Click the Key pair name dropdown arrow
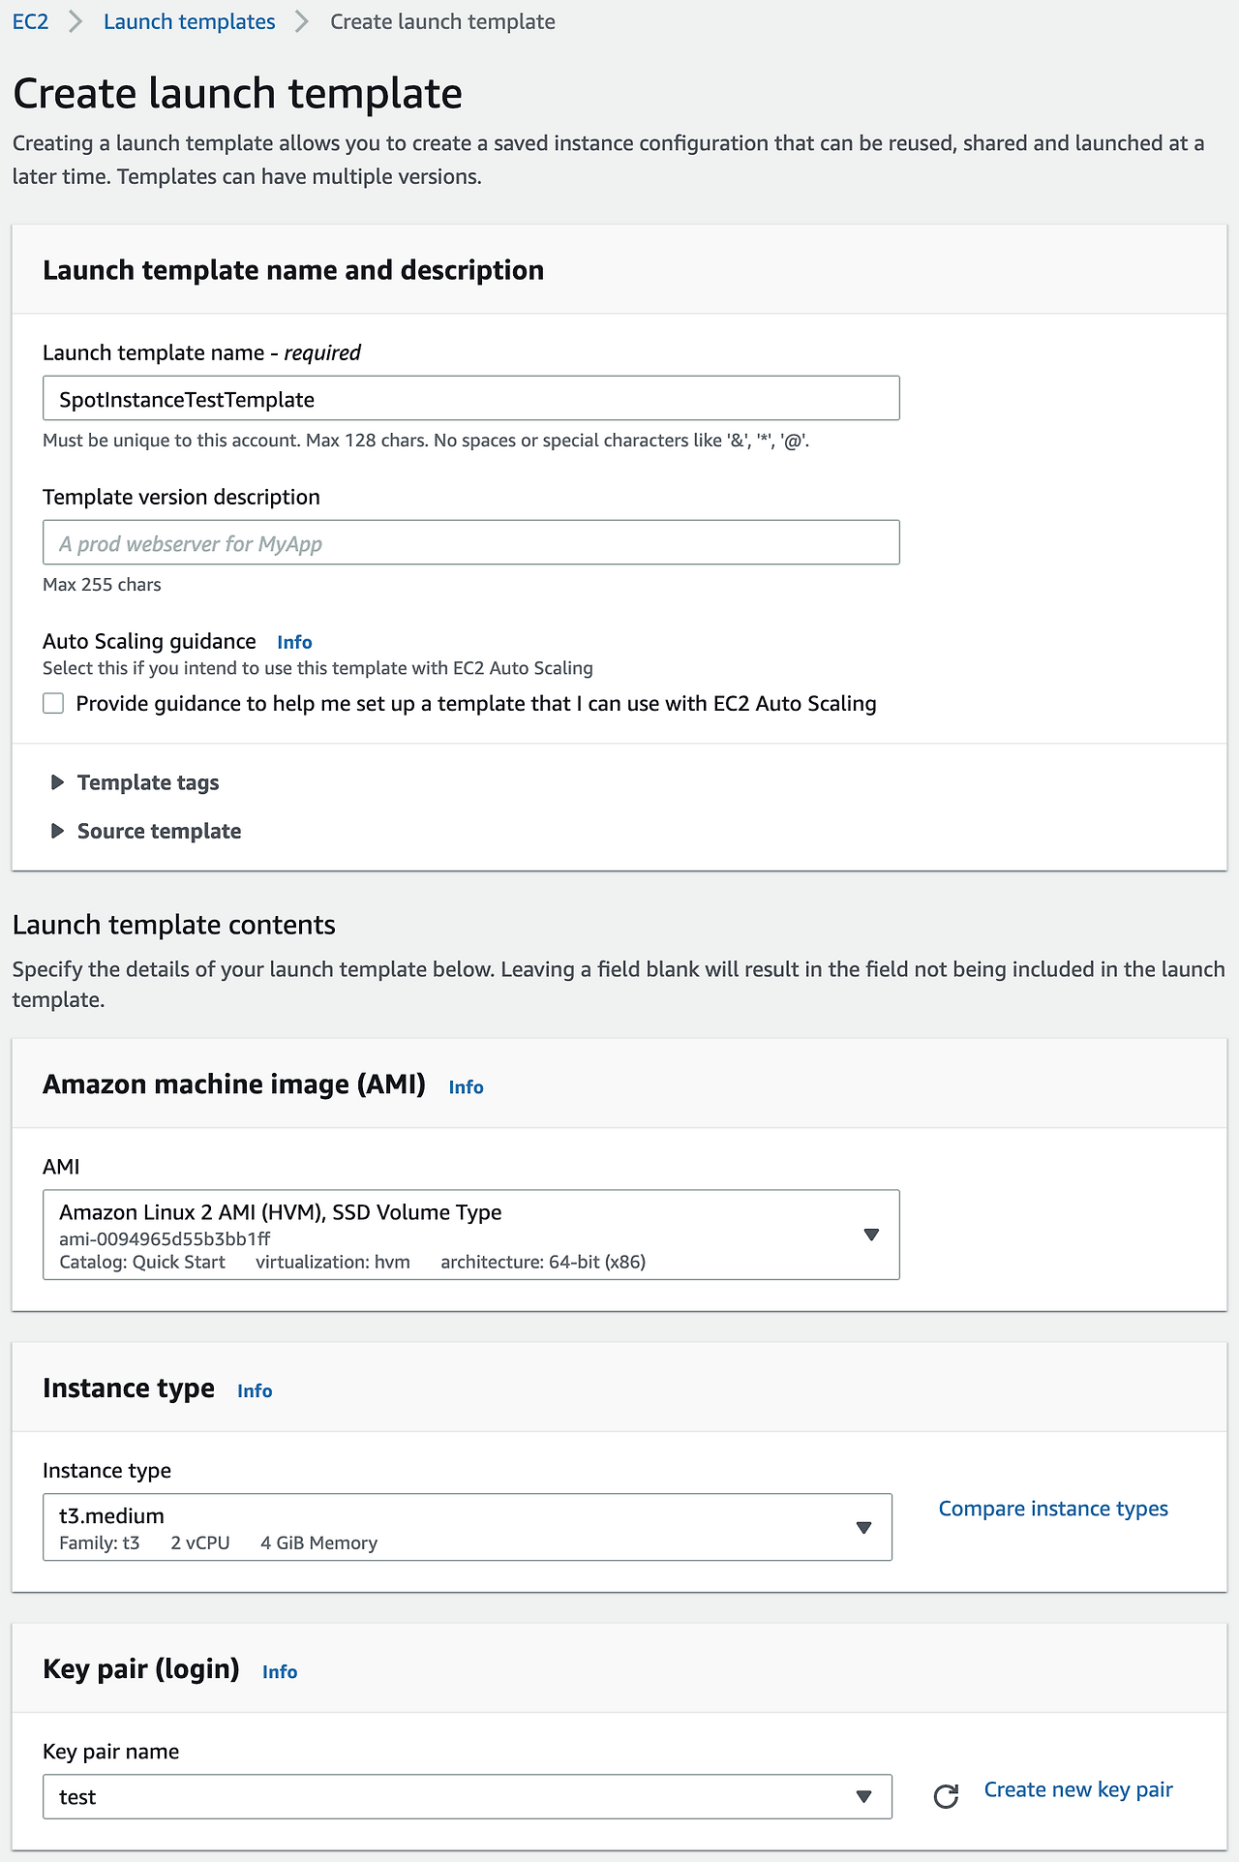 coord(864,1796)
